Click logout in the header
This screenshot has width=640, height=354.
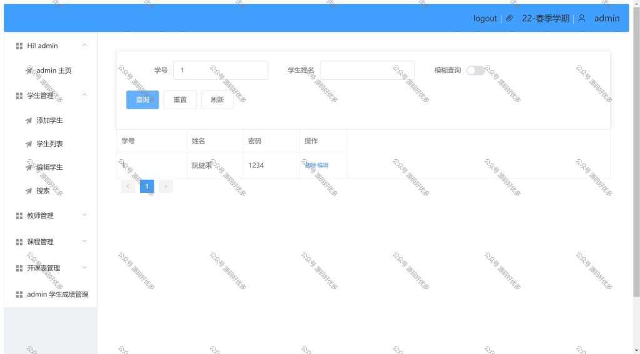485,18
